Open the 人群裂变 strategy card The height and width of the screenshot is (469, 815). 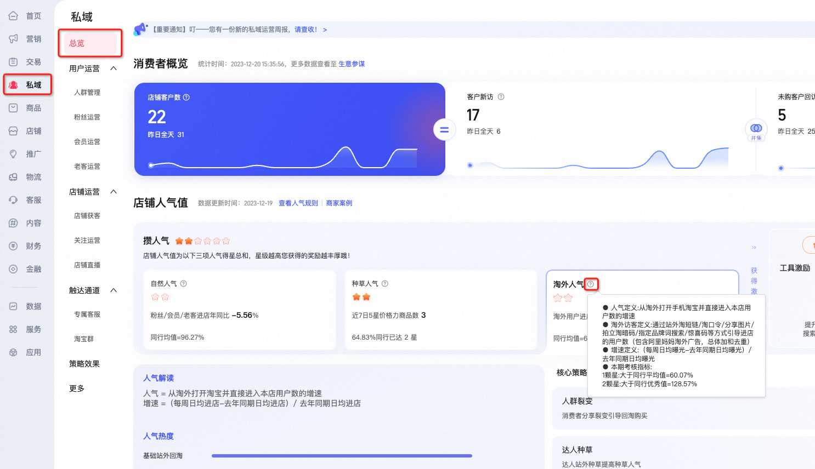pos(683,408)
